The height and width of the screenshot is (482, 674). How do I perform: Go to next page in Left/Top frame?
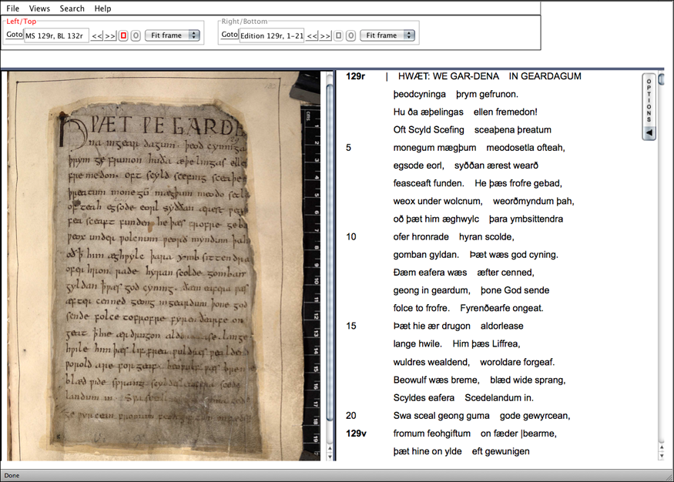110,36
